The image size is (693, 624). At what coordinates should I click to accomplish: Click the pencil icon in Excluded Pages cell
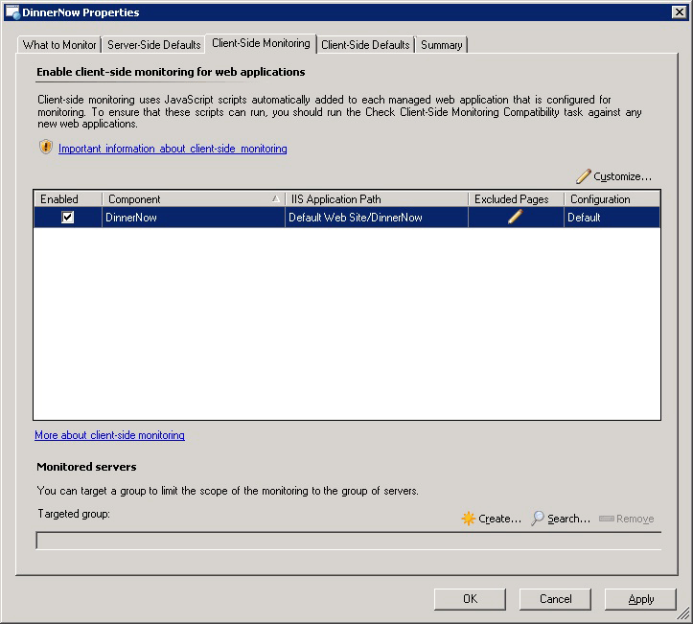tap(516, 217)
